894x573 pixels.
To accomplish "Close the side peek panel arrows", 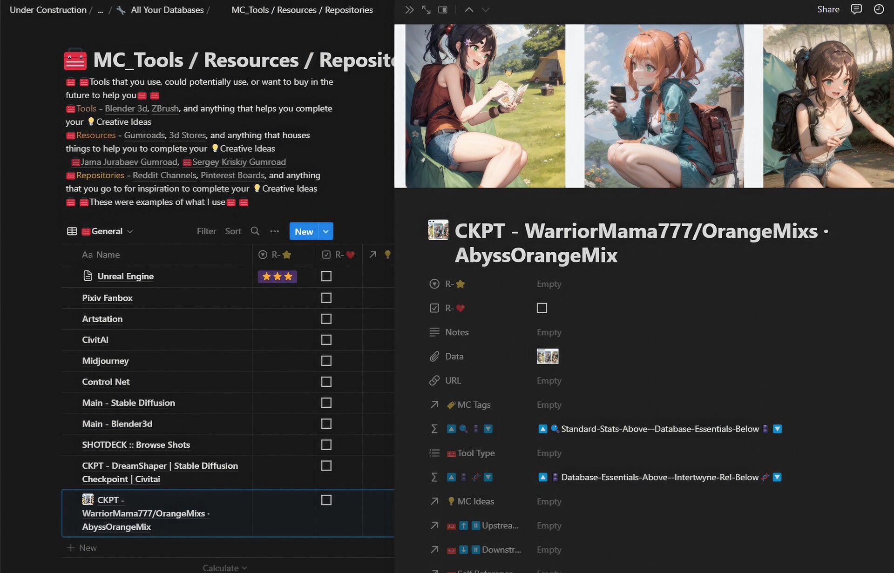I will tap(409, 10).
